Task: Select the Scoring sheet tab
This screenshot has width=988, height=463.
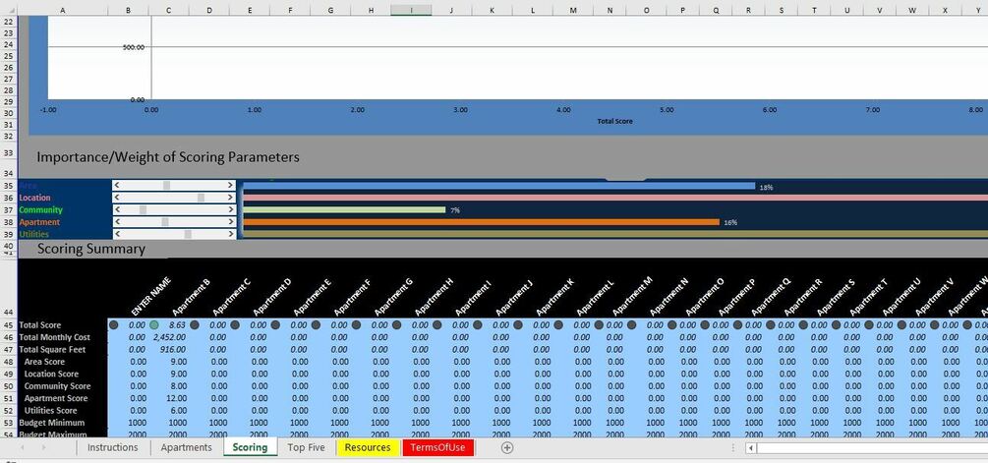Action: pyautogui.click(x=250, y=447)
